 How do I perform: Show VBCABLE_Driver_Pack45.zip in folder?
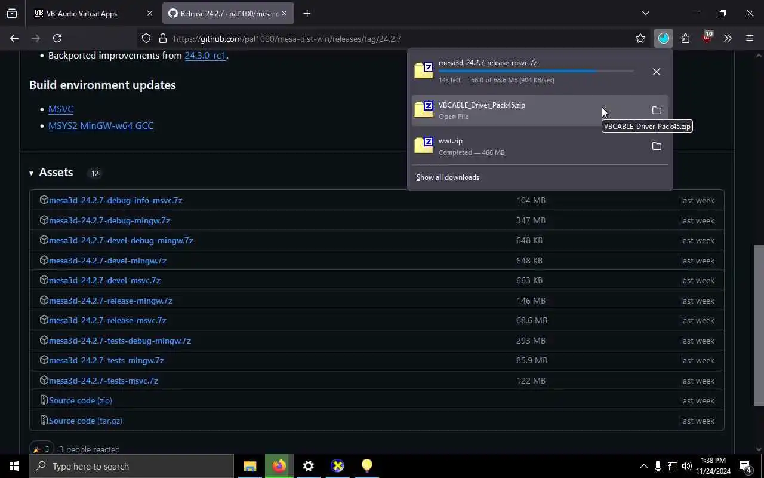tap(657, 111)
